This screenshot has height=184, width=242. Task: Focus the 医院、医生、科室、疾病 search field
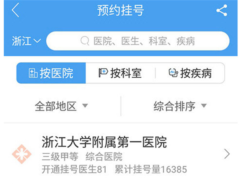[138, 41]
